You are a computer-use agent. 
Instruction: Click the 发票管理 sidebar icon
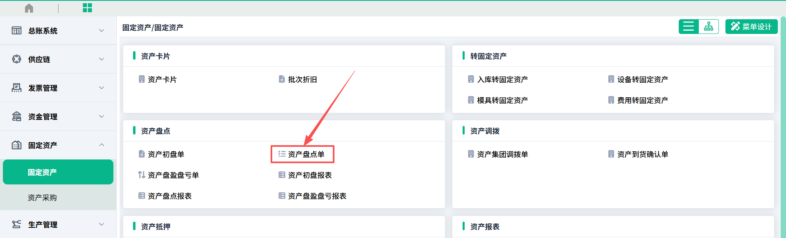click(16, 88)
